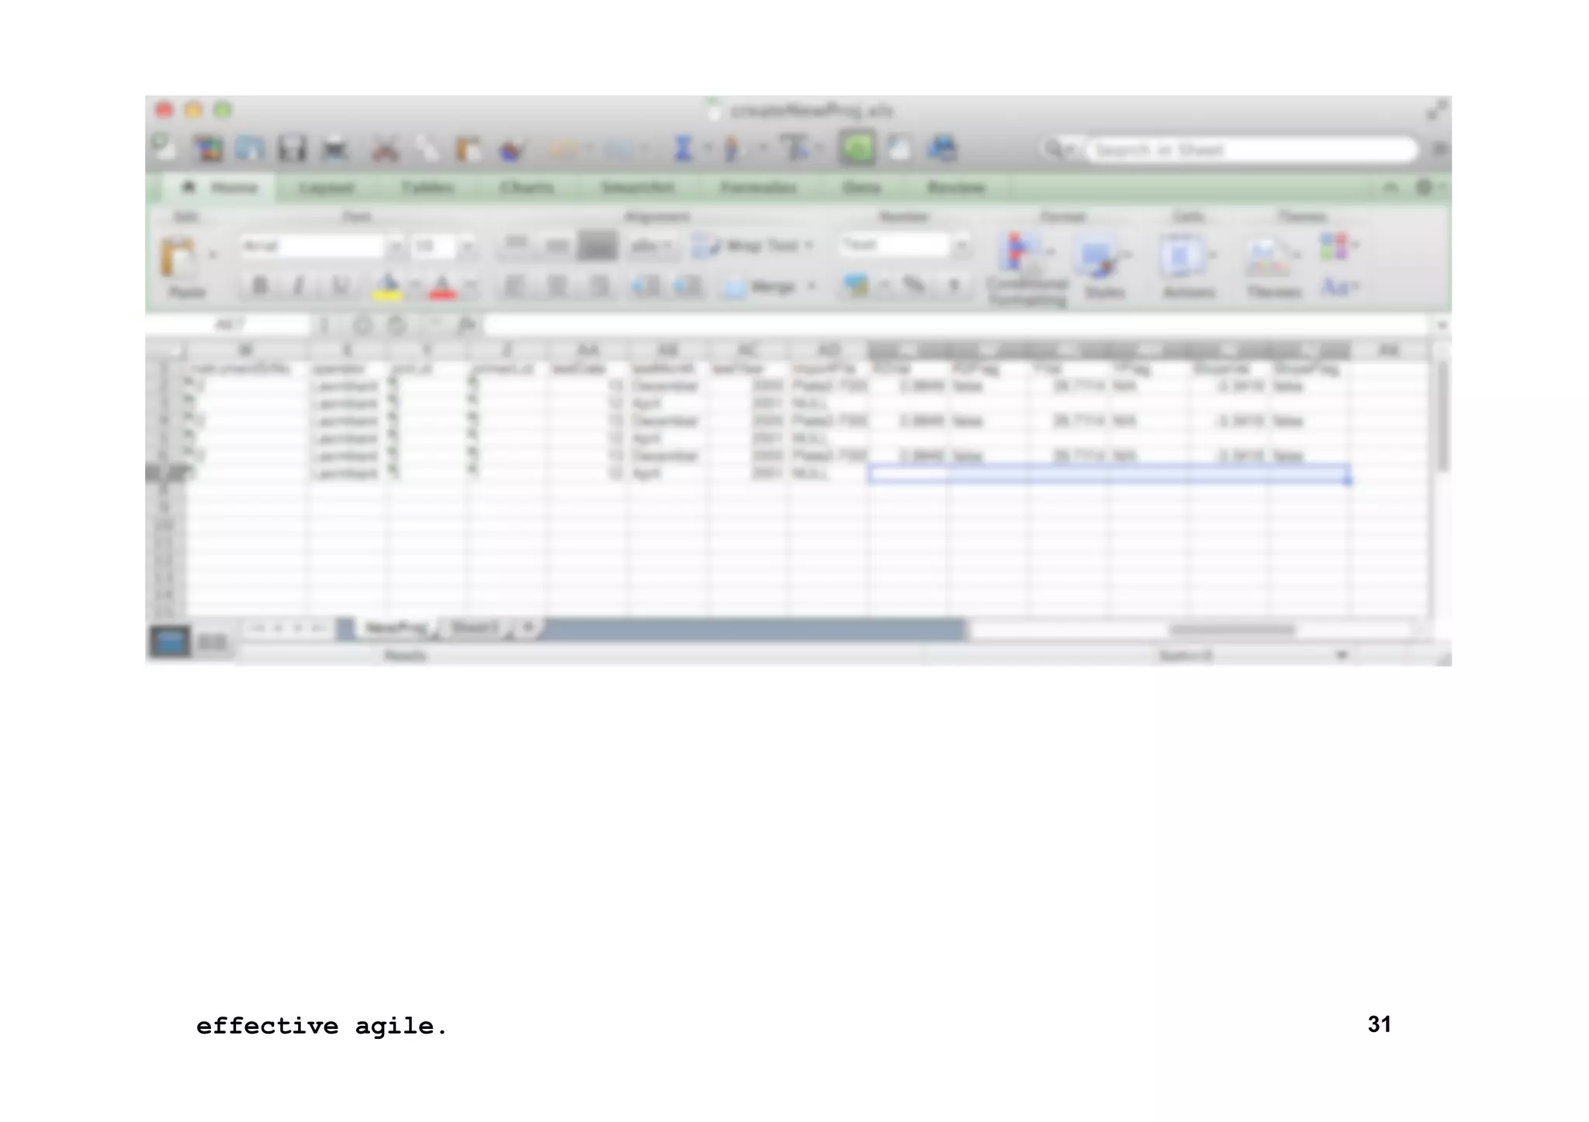Click the formula bar cancel icon
1589x1122 pixels.
pyautogui.click(x=362, y=325)
